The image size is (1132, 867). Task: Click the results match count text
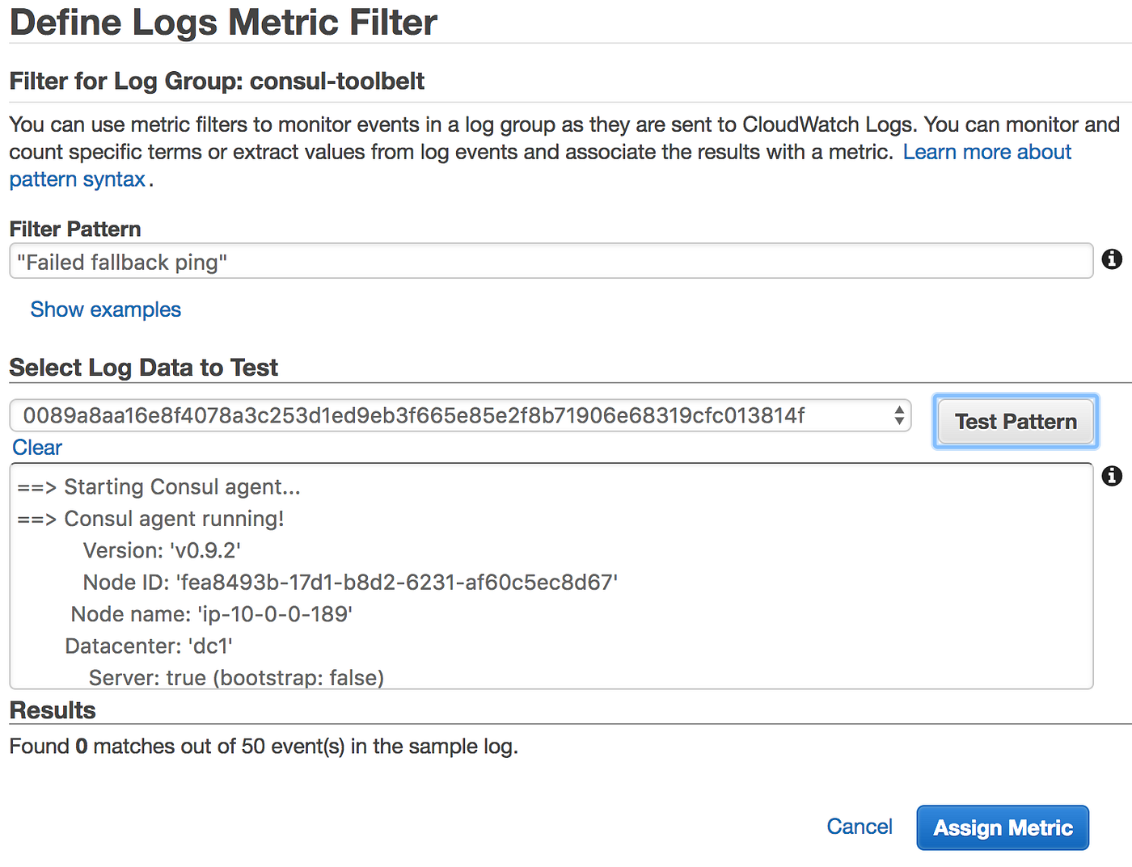click(x=264, y=746)
